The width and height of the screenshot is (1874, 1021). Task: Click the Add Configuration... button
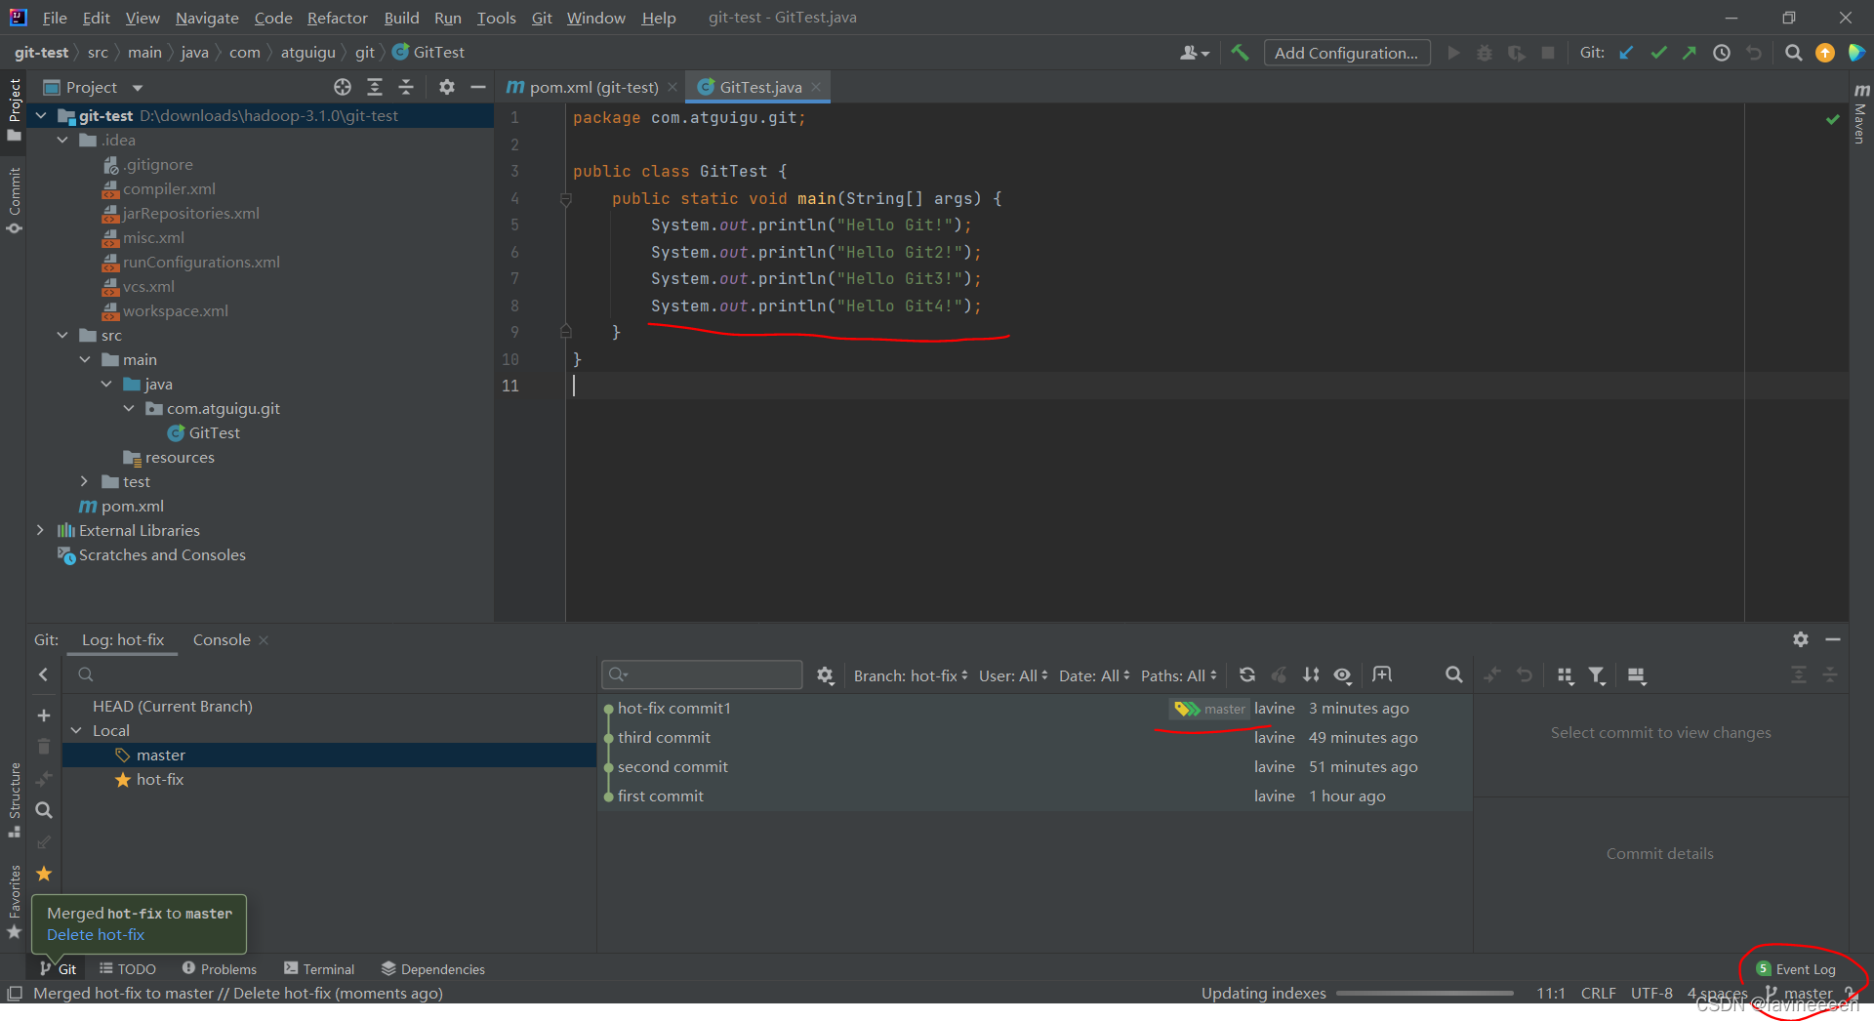tap(1347, 53)
